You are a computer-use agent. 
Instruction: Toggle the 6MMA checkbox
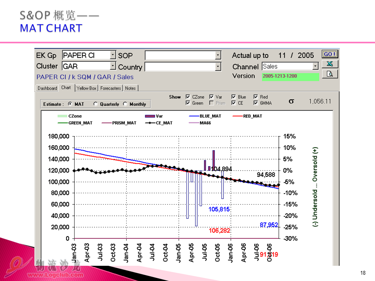(x=255, y=103)
